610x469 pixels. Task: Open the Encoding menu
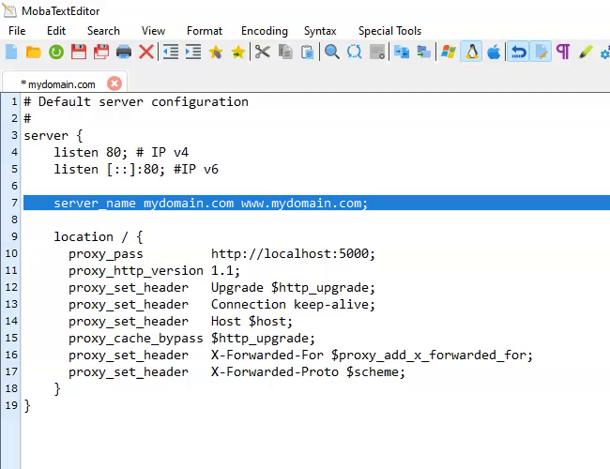[265, 31]
